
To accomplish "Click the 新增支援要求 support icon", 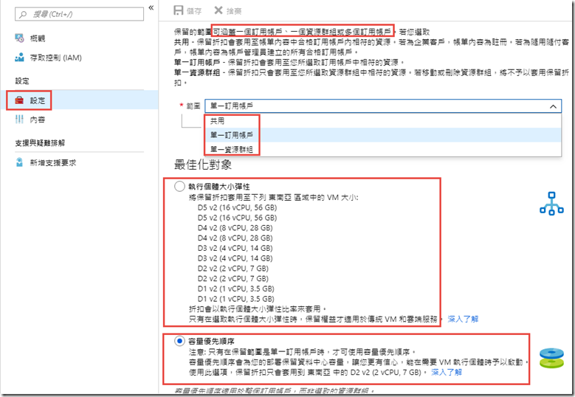I will point(20,162).
